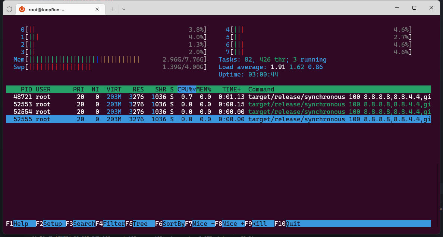Open the F6 SortBy menu
Image resolution: width=443 pixels, height=237 pixels.
click(x=170, y=224)
